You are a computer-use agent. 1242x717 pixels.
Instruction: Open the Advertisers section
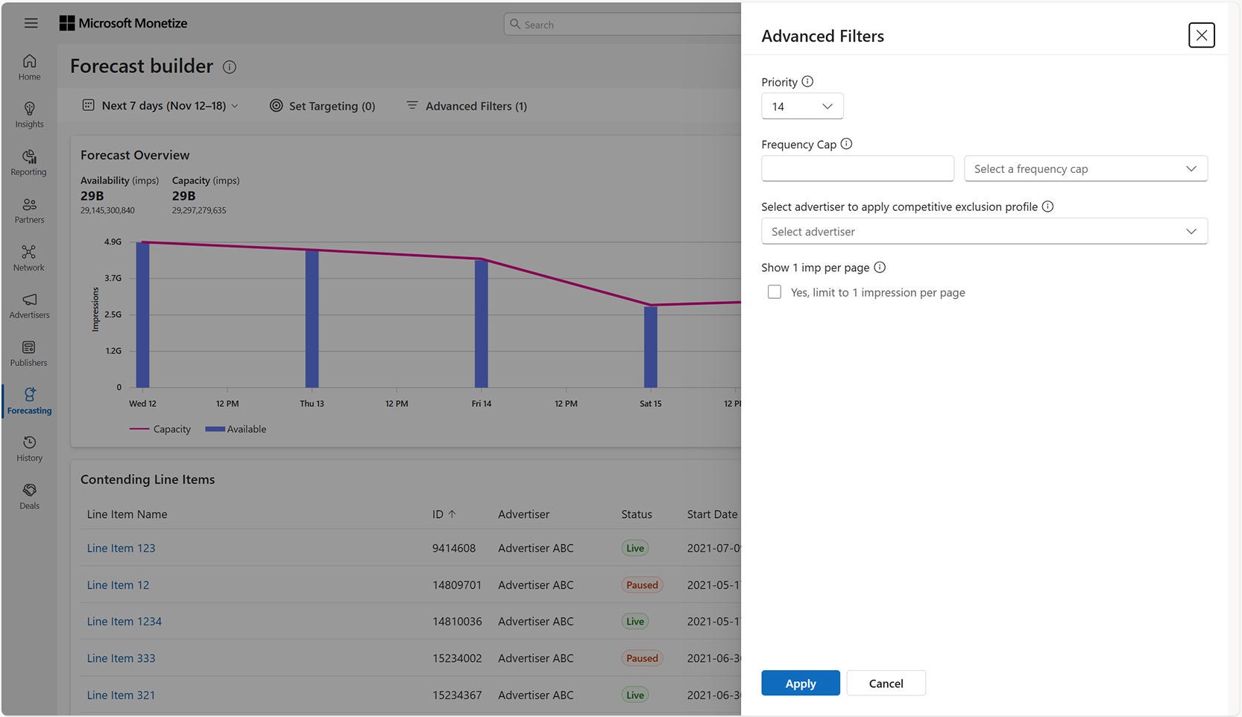pyautogui.click(x=29, y=305)
